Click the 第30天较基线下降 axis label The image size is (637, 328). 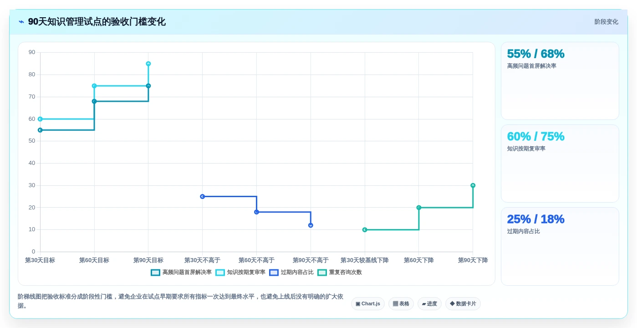[365, 260]
